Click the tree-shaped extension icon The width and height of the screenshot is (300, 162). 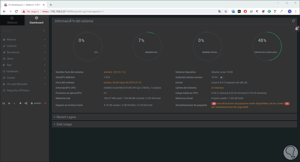tap(275, 11)
